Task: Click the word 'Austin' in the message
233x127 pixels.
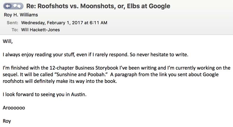Action: 78,94
